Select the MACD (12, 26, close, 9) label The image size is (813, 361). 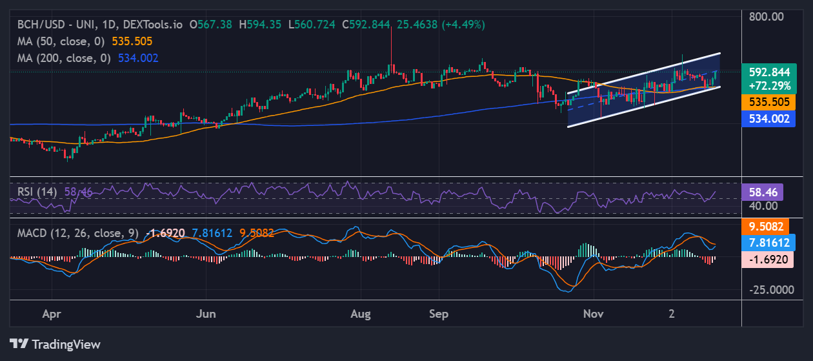coord(76,232)
